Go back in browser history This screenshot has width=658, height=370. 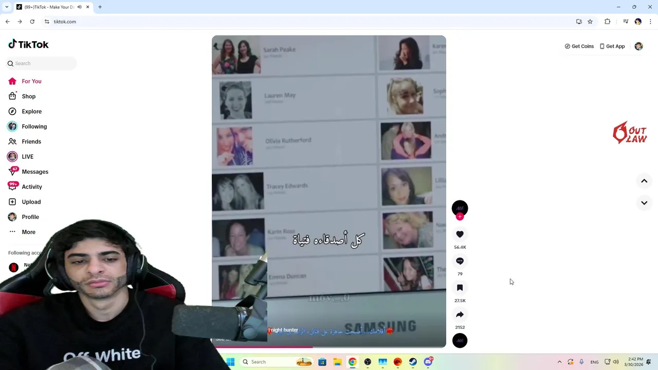coord(7,22)
